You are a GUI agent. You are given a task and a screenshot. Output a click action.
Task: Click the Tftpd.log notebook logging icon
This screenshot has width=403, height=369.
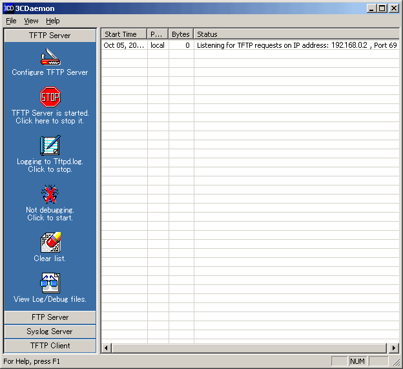click(x=50, y=145)
